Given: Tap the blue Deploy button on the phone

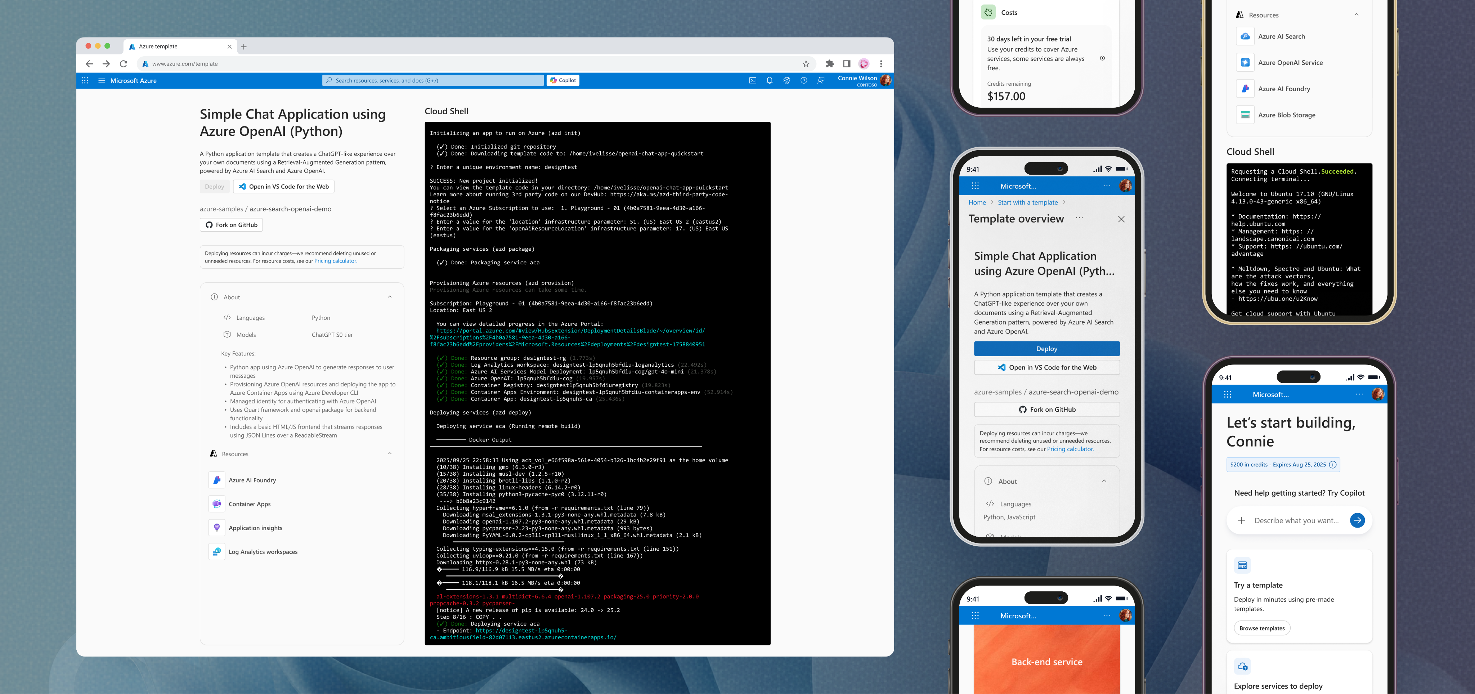Looking at the screenshot, I should point(1047,349).
